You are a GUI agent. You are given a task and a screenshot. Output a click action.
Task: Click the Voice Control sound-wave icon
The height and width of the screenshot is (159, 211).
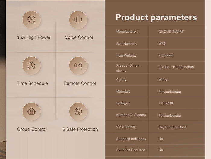click(x=78, y=20)
